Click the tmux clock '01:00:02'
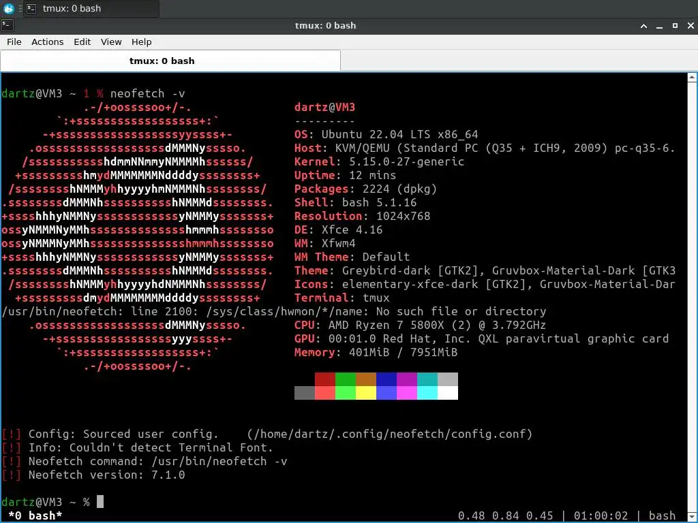The image size is (698, 523). click(601, 516)
